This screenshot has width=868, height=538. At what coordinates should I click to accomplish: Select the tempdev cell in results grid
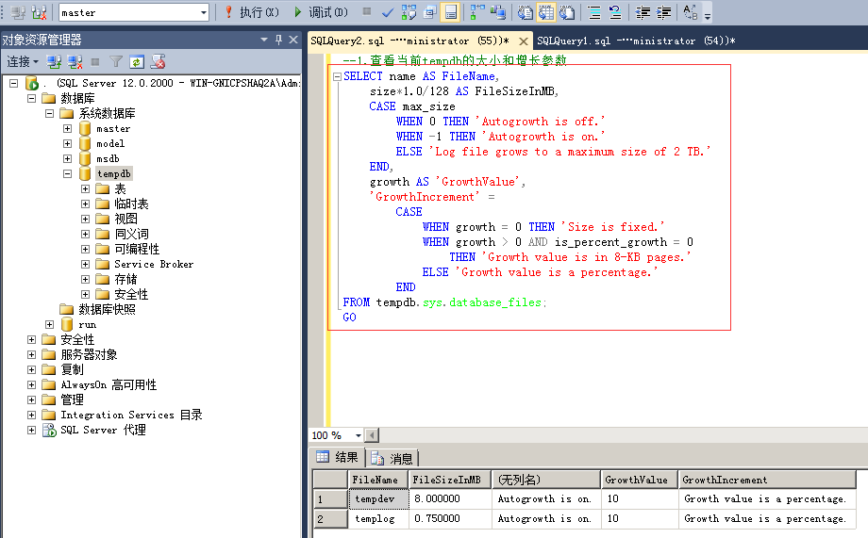point(377,499)
